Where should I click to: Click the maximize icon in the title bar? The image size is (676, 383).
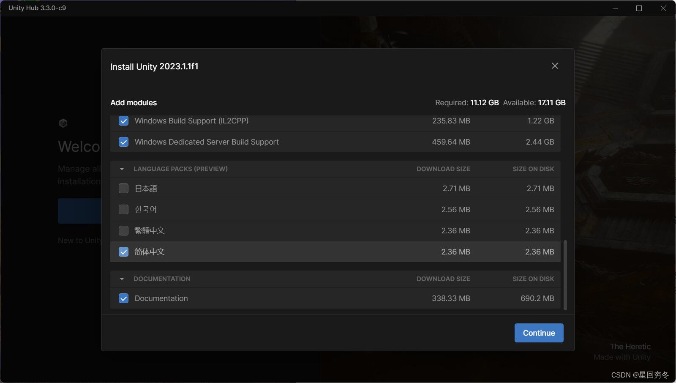point(638,8)
